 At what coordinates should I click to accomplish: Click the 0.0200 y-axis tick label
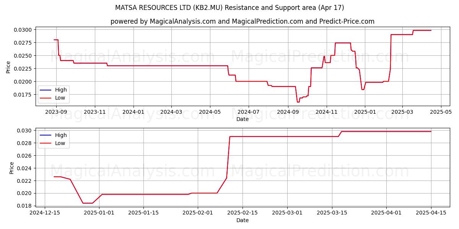[23, 82]
